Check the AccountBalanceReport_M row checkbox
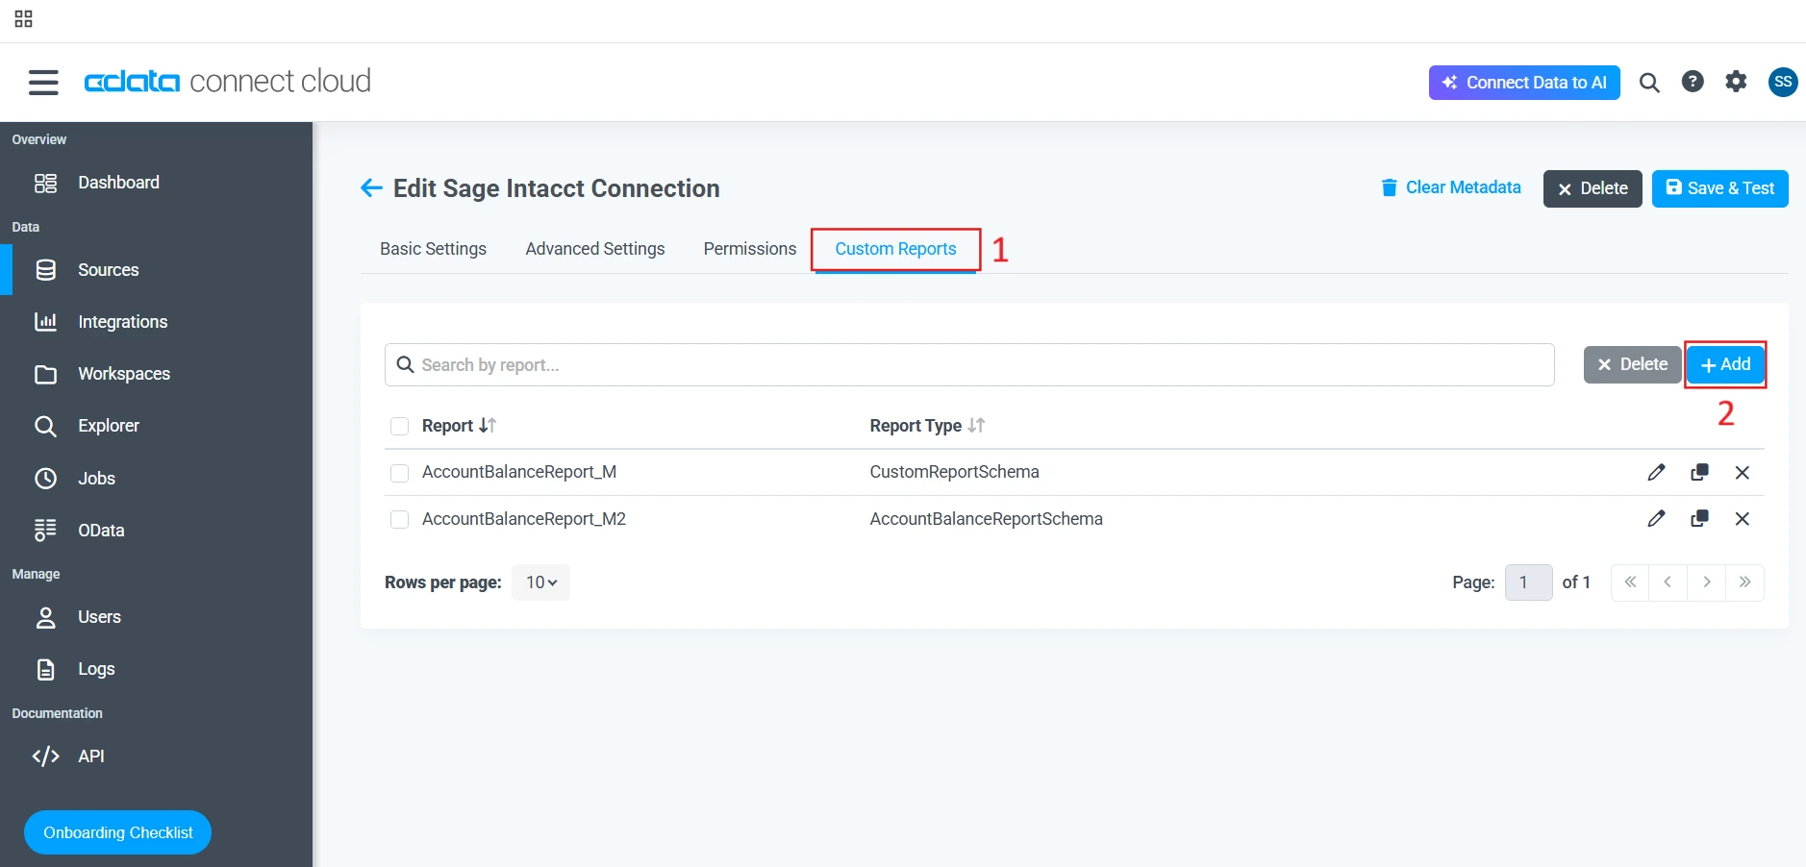1806x867 pixels. (399, 472)
